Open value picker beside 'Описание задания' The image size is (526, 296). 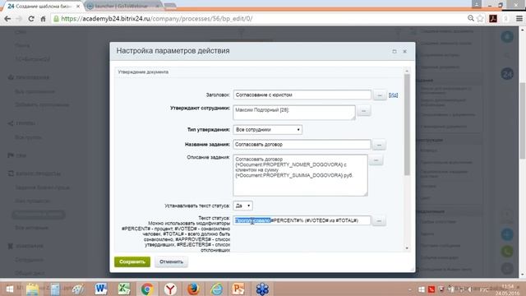376,160
